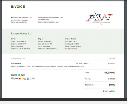Image resolution: width=127 pixels, height=104 pixels.
Task: Click the Bill to label
Action: [13, 39]
